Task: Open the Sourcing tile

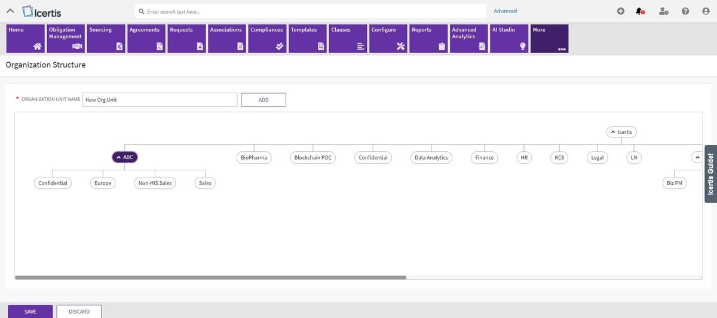Action: (x=106, y=39)
